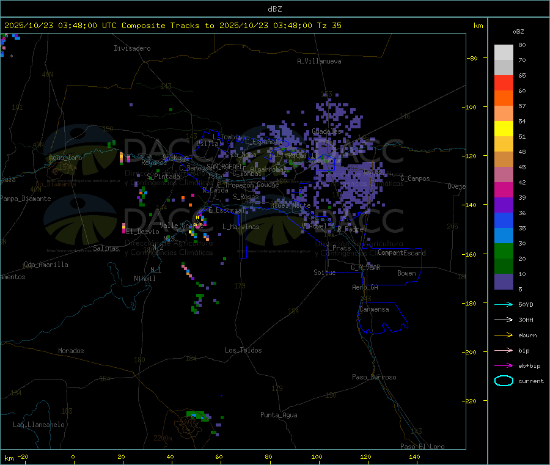Click the 45 value beside color scale

[x=522, y=167]
